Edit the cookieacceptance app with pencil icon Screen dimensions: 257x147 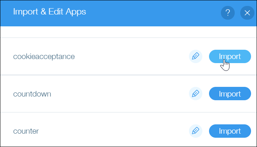pos(196,56)
